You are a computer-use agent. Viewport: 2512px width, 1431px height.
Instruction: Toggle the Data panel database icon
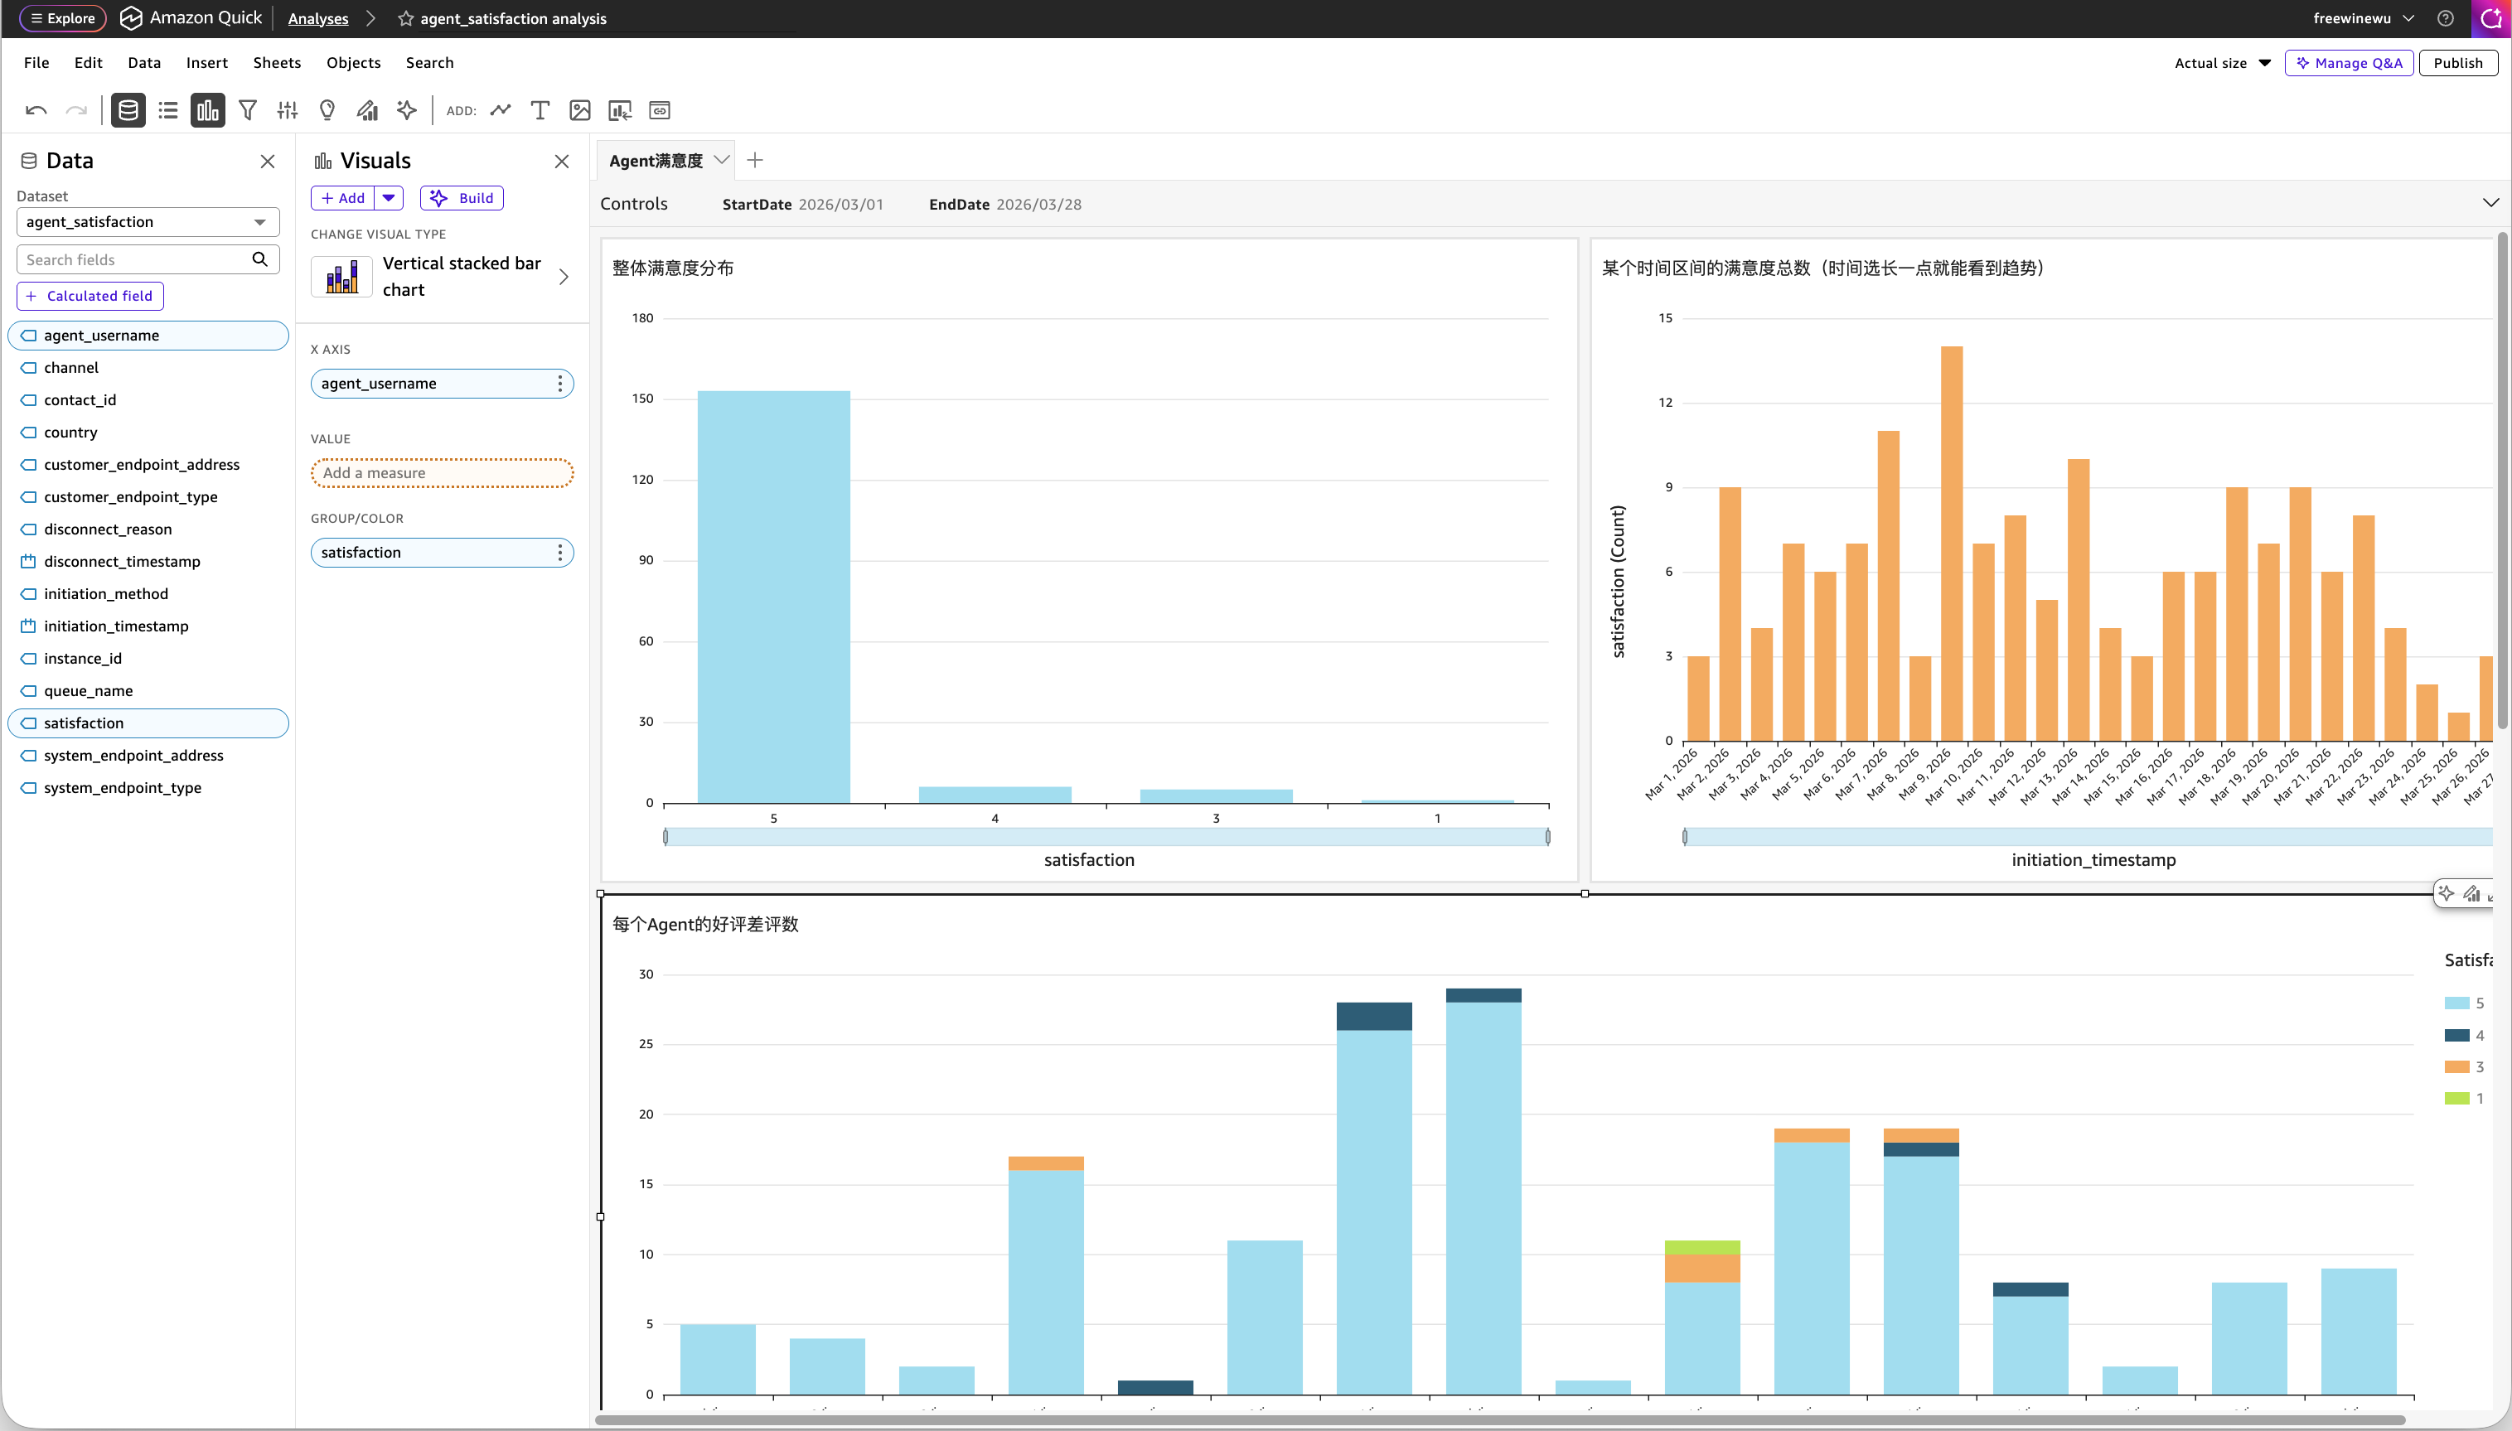128,110
